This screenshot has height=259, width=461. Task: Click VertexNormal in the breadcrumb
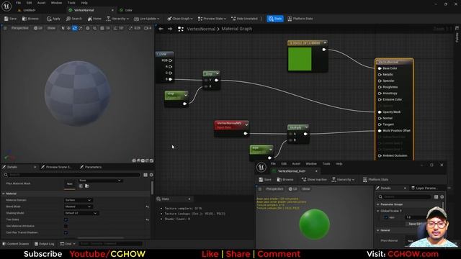pos(201,29)
